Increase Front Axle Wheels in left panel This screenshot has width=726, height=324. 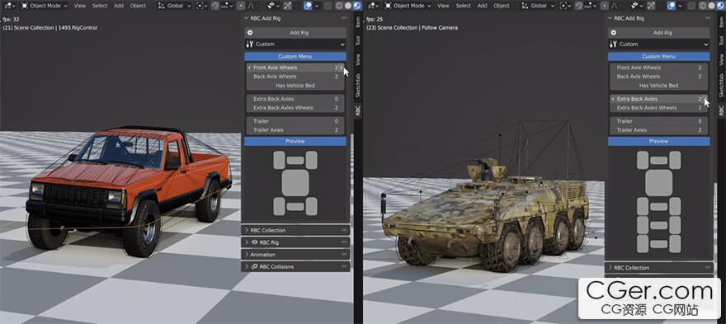(x=342, y=68)
